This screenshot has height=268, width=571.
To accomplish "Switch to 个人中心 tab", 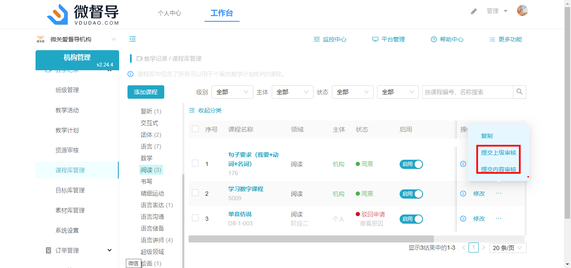I will tap(169, 13).
